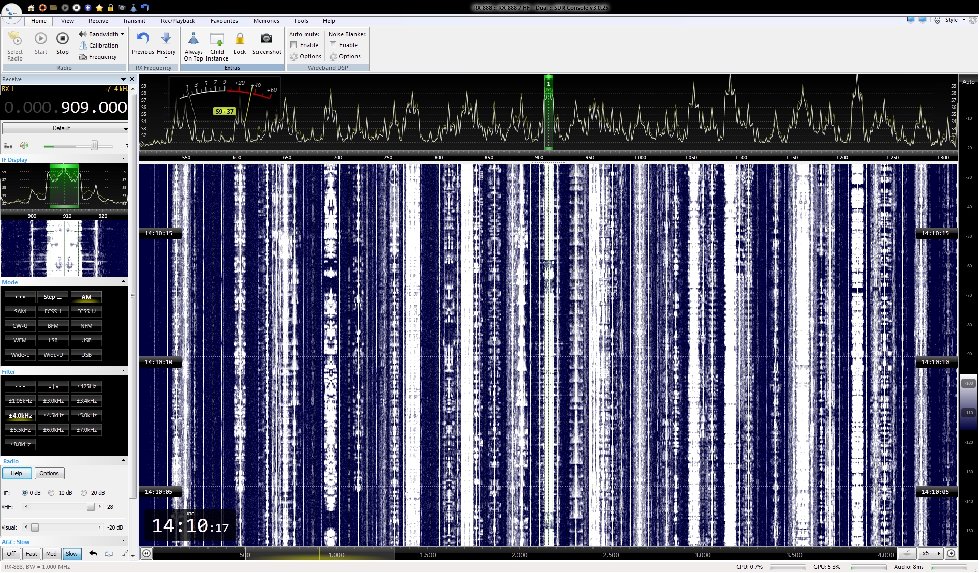
Task: Toggle Always On Top
Action: [x=193, y=40]
